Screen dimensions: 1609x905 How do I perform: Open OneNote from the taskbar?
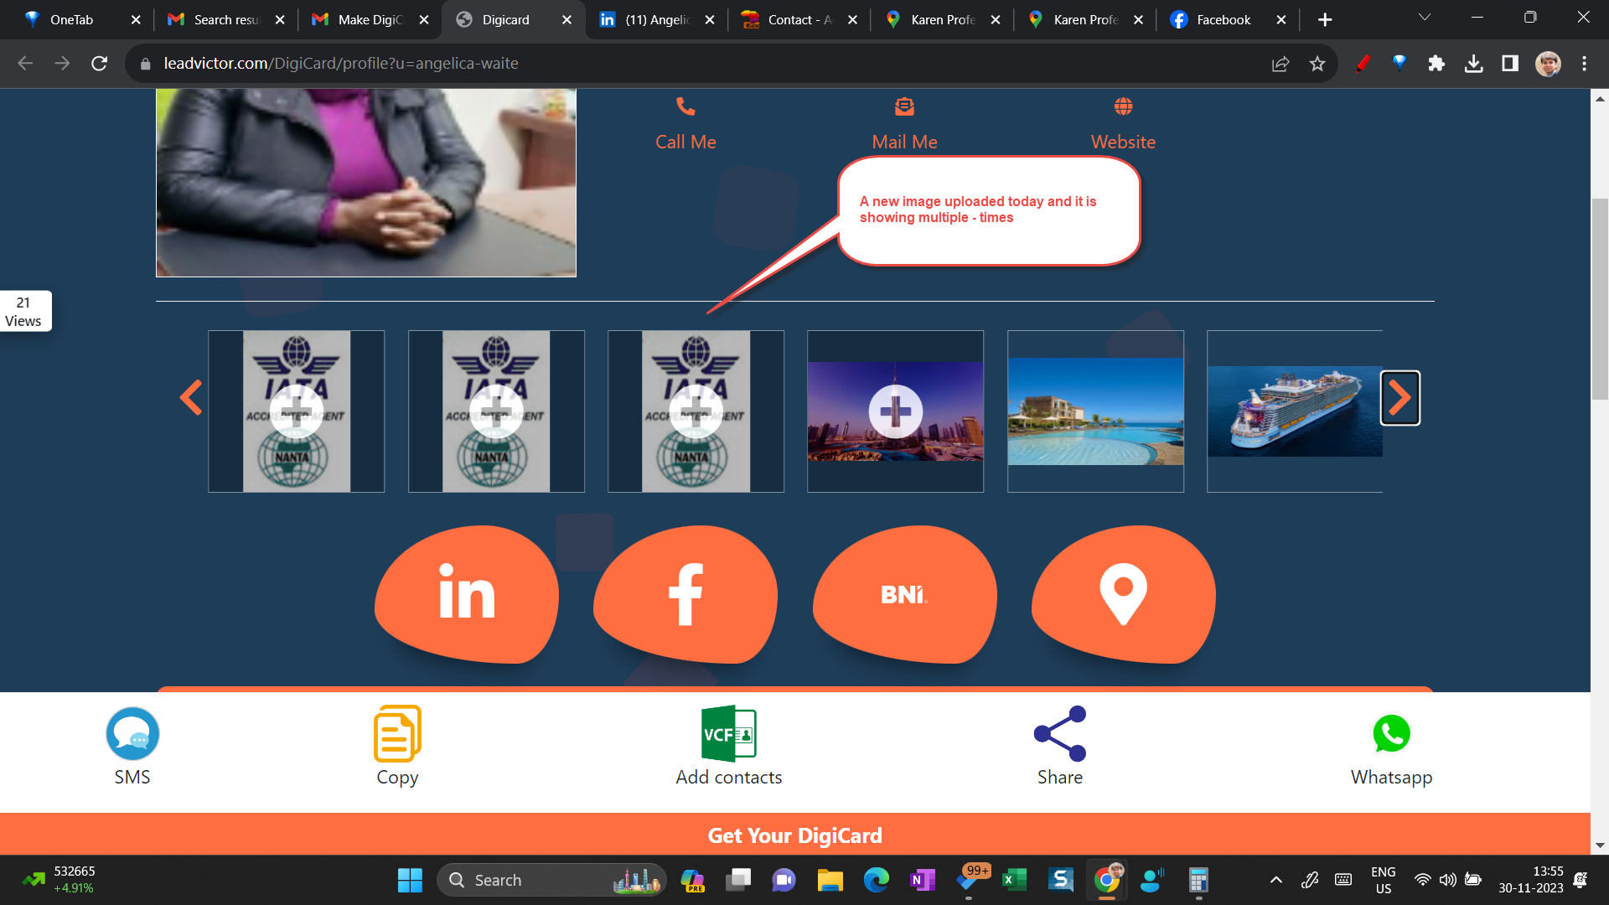point(922,880)
